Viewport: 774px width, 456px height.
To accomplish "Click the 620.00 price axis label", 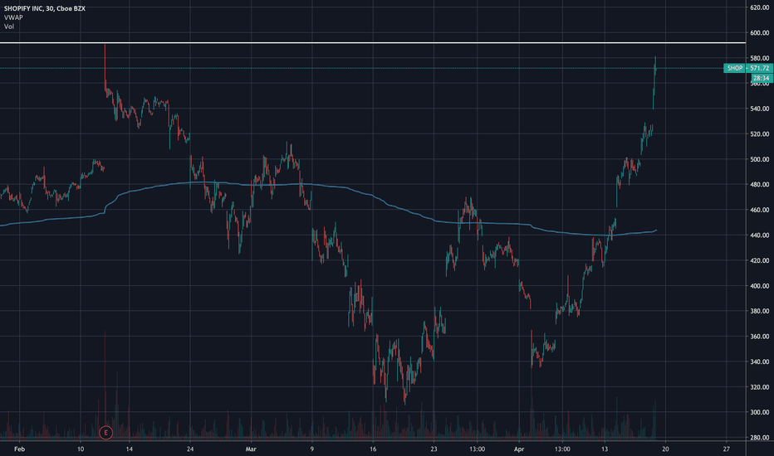I will click(x=759, y=7).
